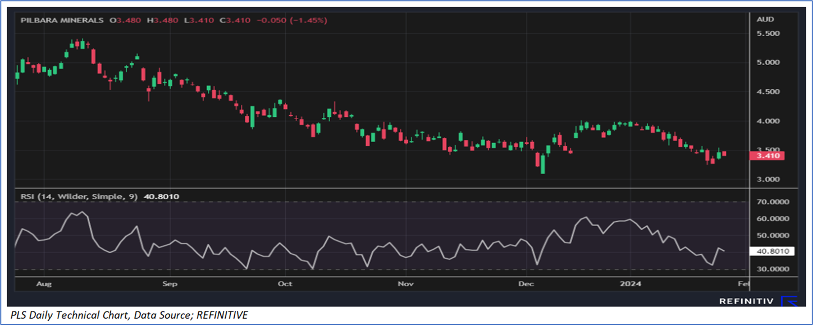Viewport: 813px width, 325px height.
Task: Click the AUD currency label
Action: pyautogui.click(x=765, y=19)
